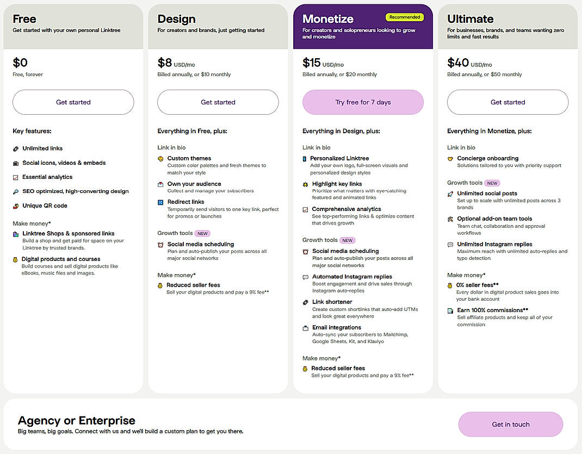Select the Link shortener icon
The width and height of the screenshot is (582, 454).
pyautogui.click(x=306, y=302)
